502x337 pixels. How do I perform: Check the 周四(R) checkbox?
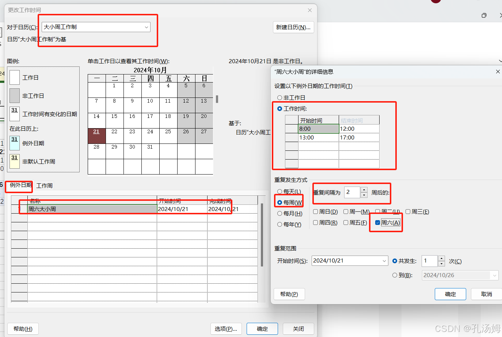click(316, 222)
